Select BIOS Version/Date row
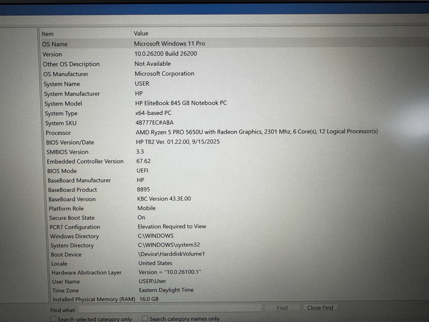Screen dimensions: 429x322 (x=70, y=142)
